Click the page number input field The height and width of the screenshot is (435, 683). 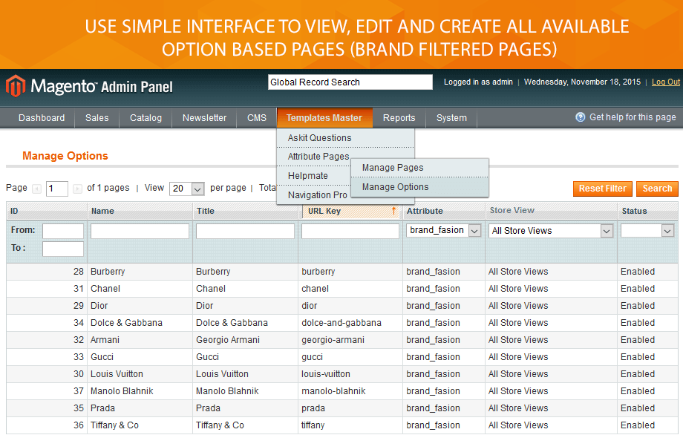point(57,189)
